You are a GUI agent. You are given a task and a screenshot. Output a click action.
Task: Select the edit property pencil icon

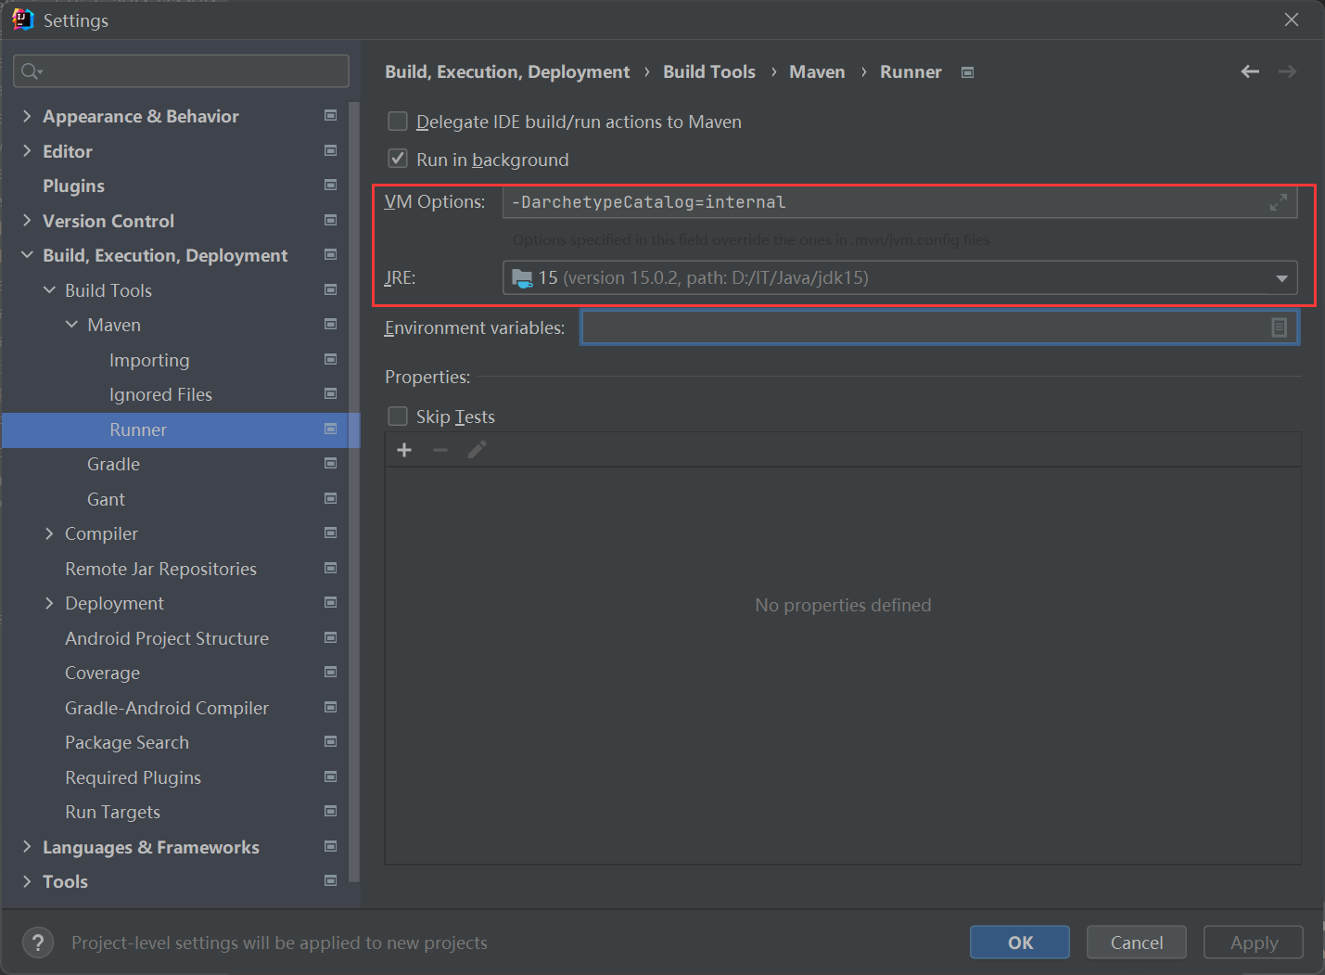click(477, 449)
